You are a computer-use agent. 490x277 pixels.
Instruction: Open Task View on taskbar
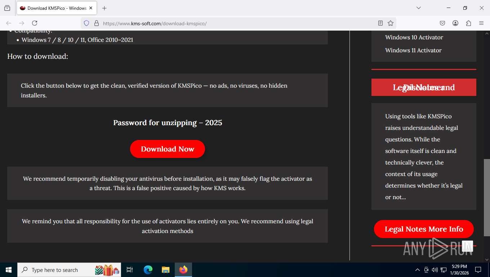130,270
